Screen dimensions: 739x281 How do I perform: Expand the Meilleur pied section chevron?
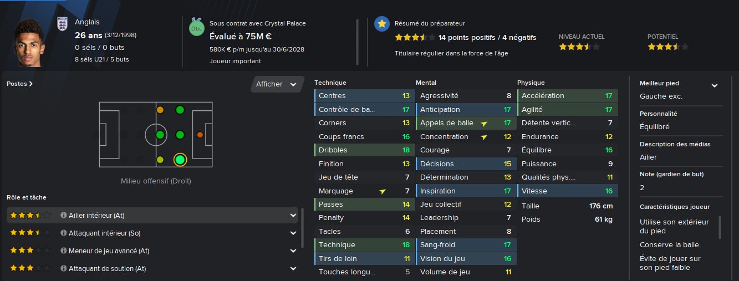click(x=715, y=85)
